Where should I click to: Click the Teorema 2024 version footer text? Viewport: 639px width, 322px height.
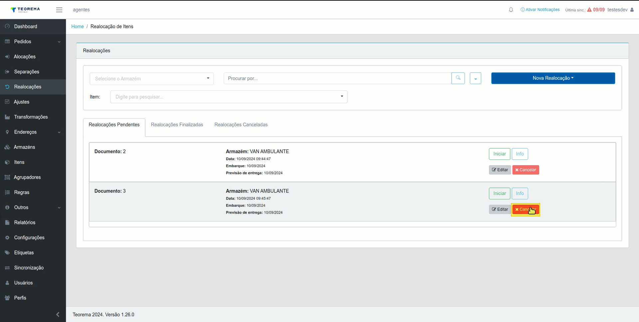tap(104, 315)
